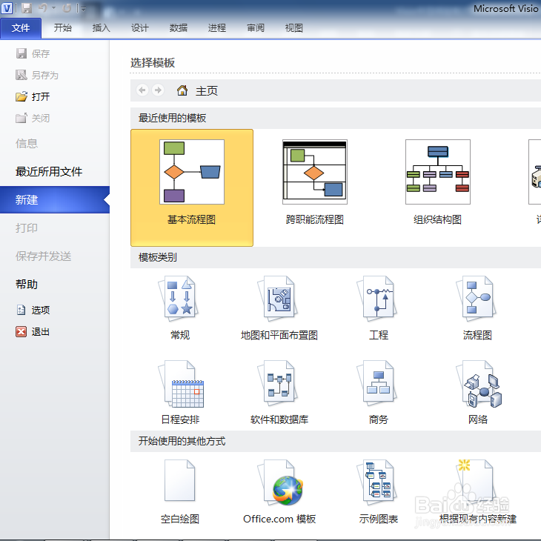Click the 主页 breadcrumb link
Viewport: 541px width, 541px height.
point(207,90)
